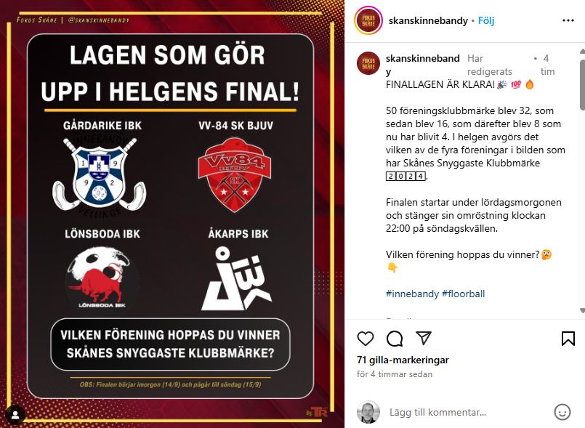Viewport: 585px width, 428px height.
Task: Open comments via speech bubble icon
Action: point(395,339)
